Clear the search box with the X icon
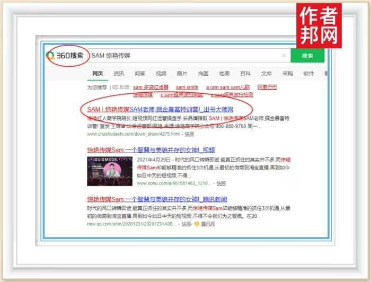This screenshot has height=282, width=371. pos(284,55)
